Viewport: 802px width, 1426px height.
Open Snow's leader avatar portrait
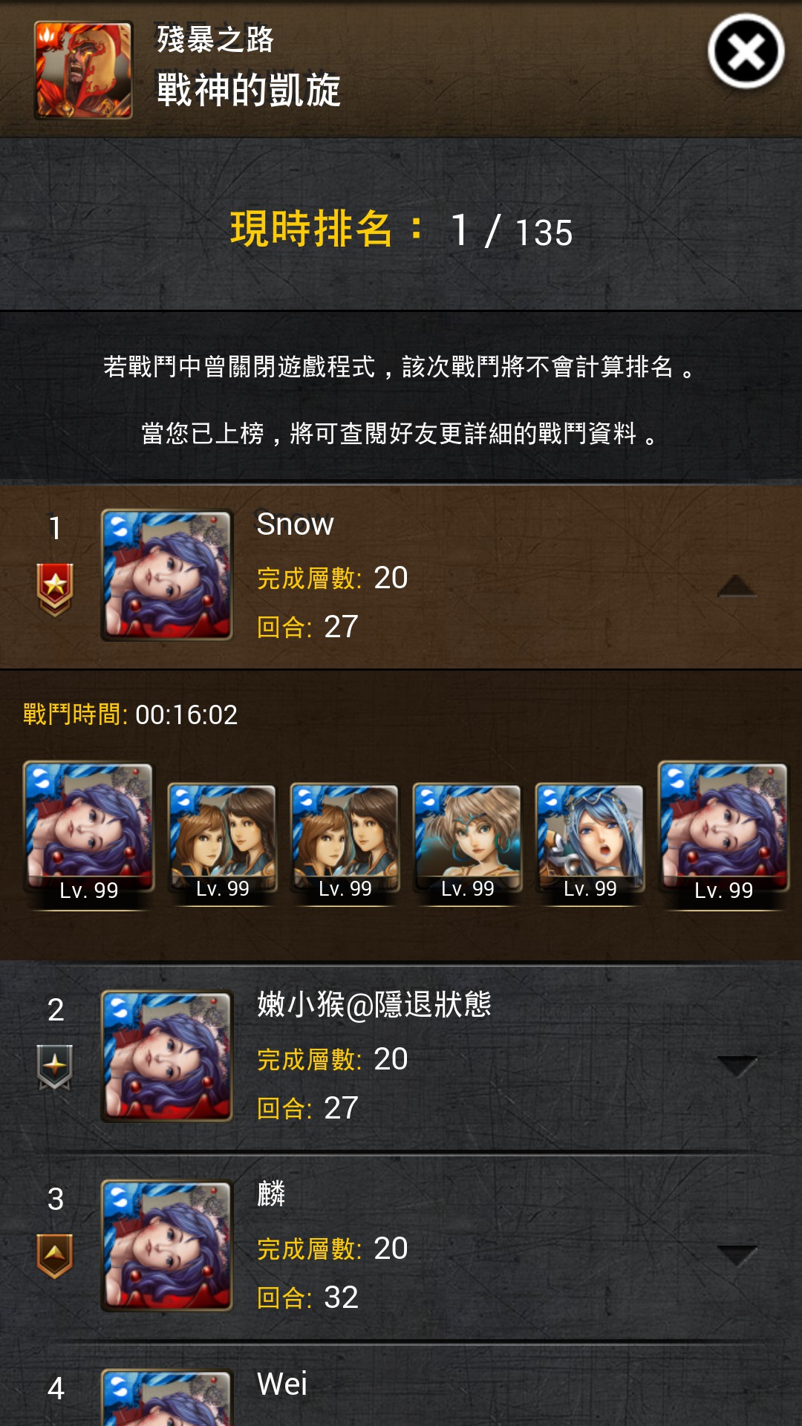coord(167,575)
